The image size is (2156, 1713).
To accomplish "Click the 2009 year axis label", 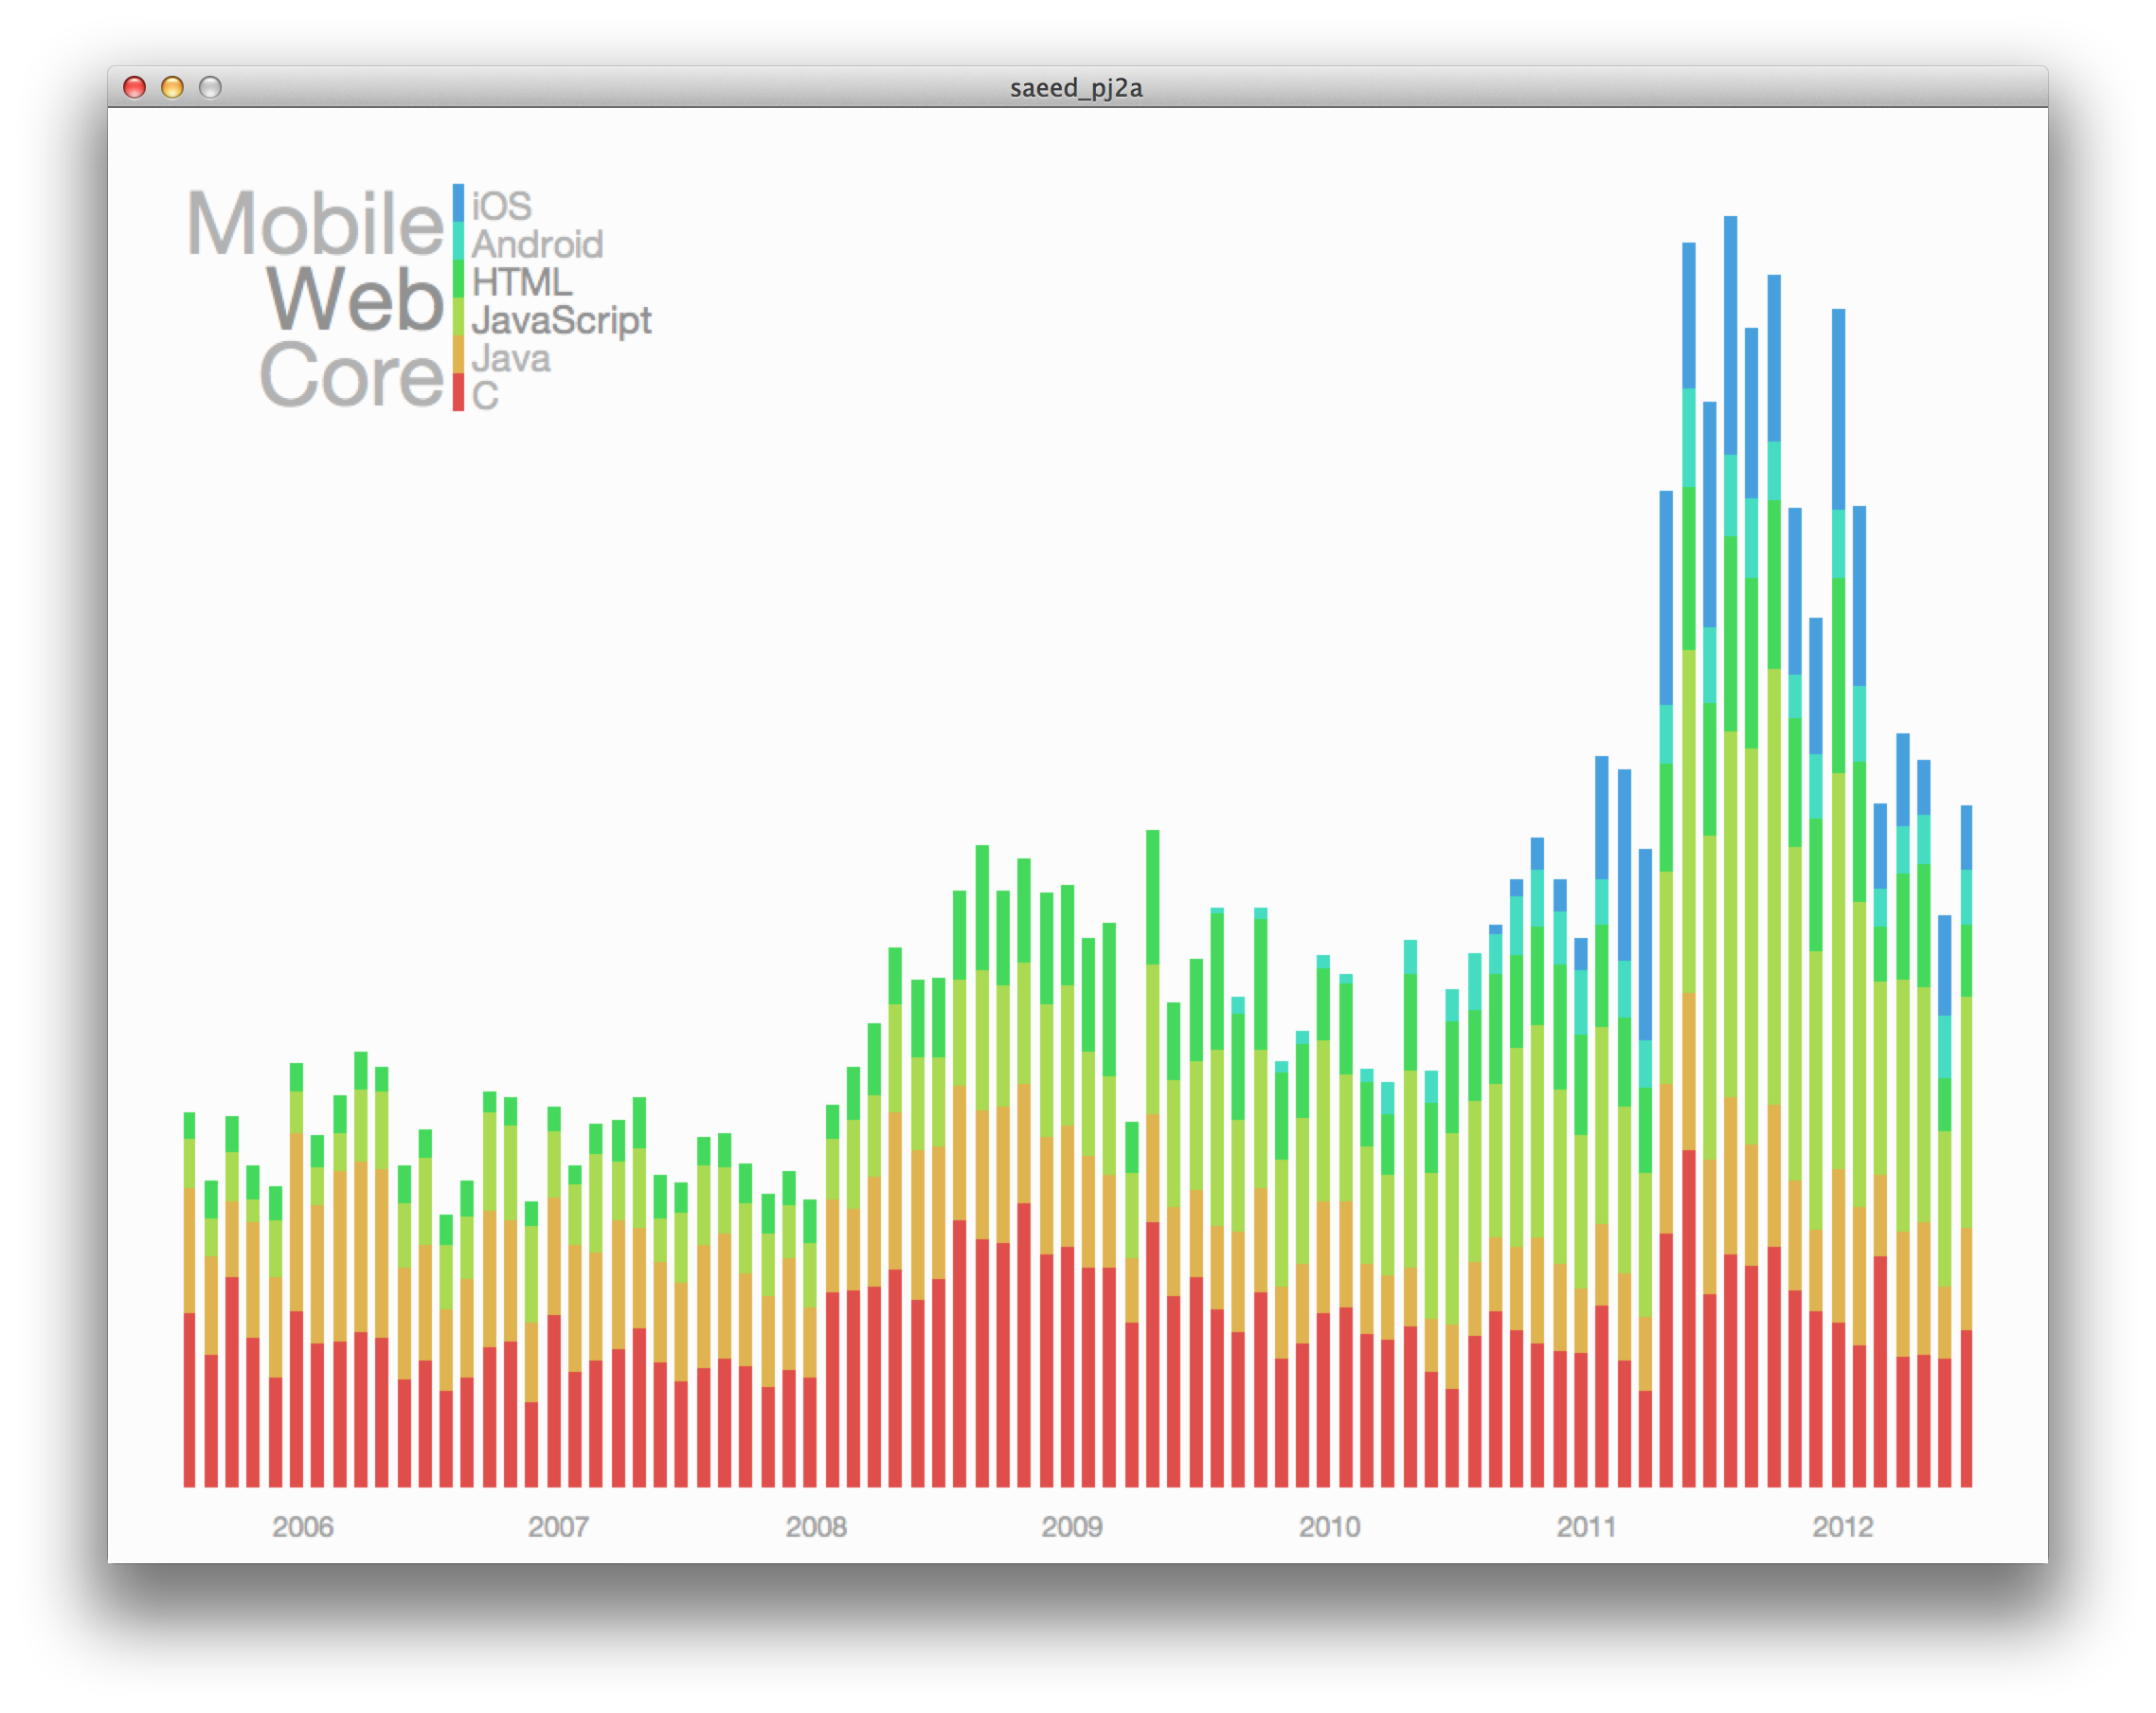I will tap(1071, 1527).
